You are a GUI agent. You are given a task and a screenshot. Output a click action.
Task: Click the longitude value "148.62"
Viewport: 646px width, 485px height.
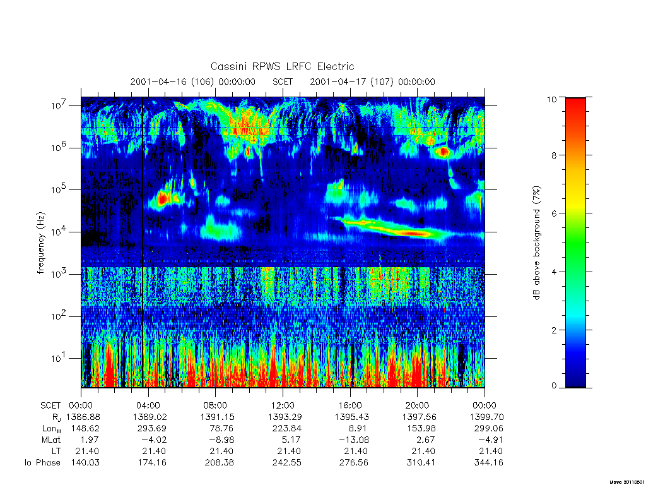pos(86,429)
